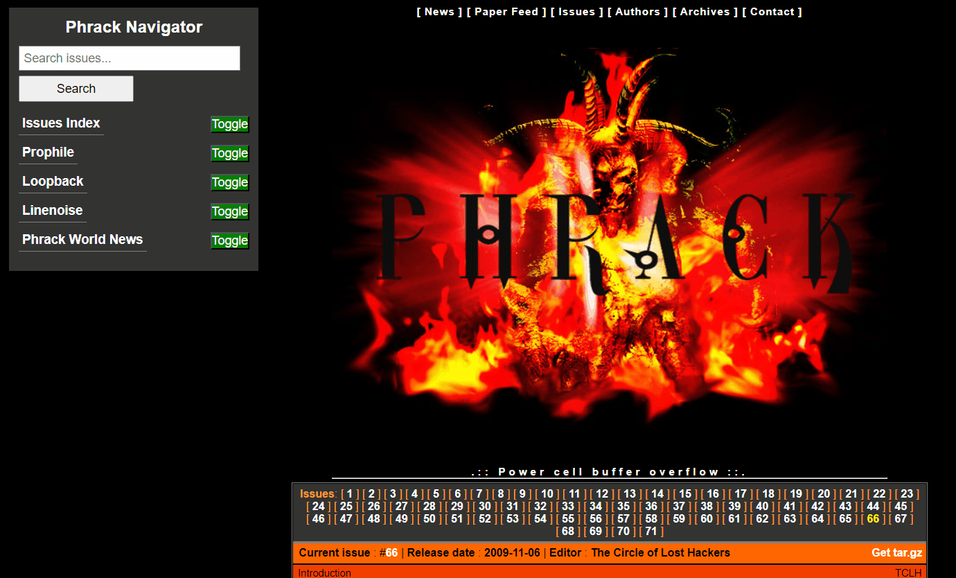This screenshot has height=578, width=956.
Task: Toggle the Phrack World News section
Action: pyautogui.click(x=229, y=241)
